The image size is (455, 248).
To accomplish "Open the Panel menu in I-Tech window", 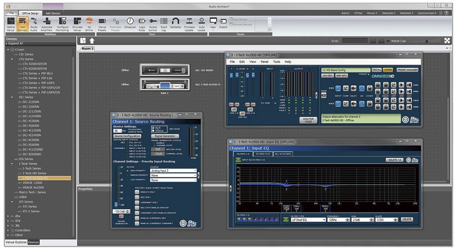I will (264, 62).
